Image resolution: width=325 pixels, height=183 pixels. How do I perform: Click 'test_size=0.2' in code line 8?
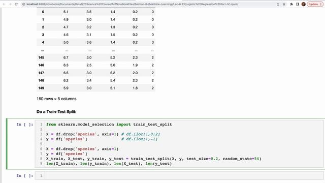[x=202, y=159]
